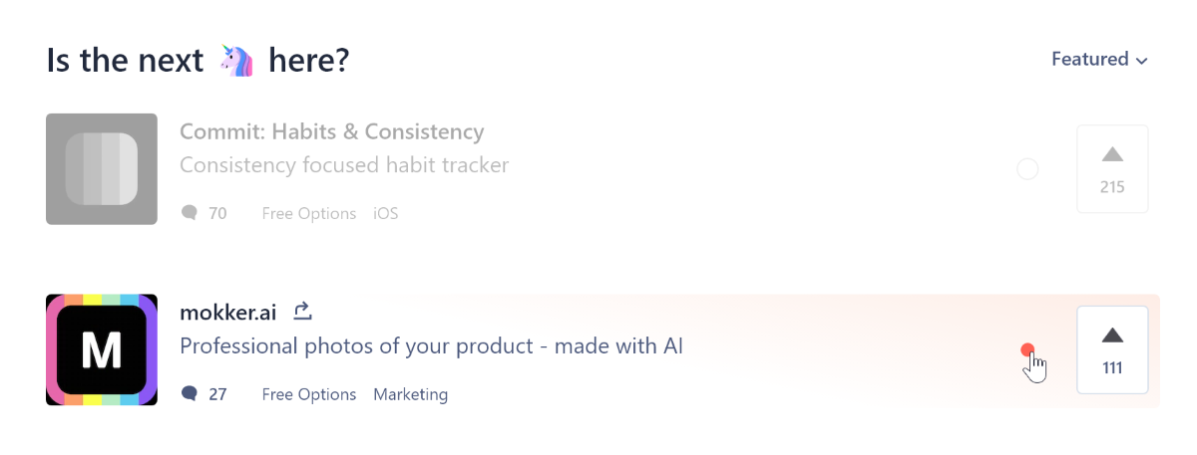Click the mokker.ai rainbow M logo
Screen dimensions: 1197x455
102,349
